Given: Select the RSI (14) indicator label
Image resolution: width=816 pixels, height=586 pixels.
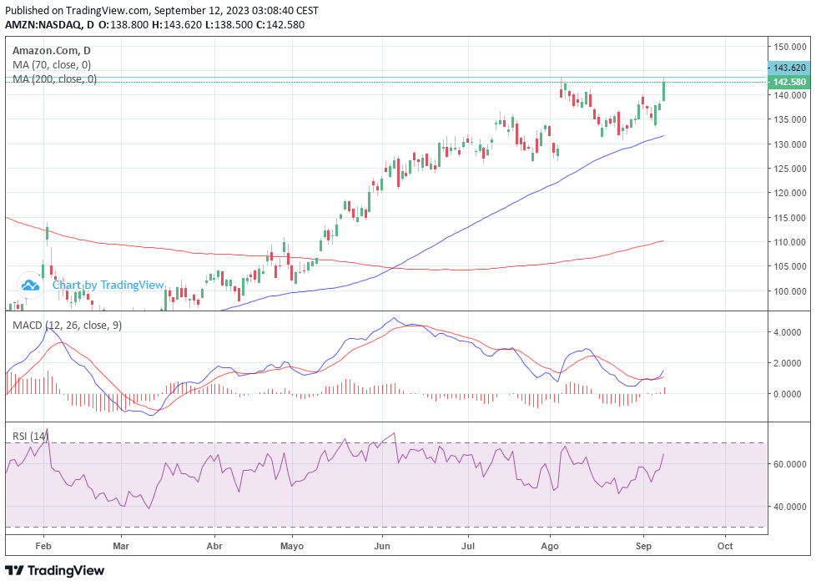Looking at the screenshot, I should [x=30, y=436].
